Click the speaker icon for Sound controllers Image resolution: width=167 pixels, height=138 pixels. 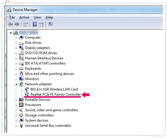[21, 110]
